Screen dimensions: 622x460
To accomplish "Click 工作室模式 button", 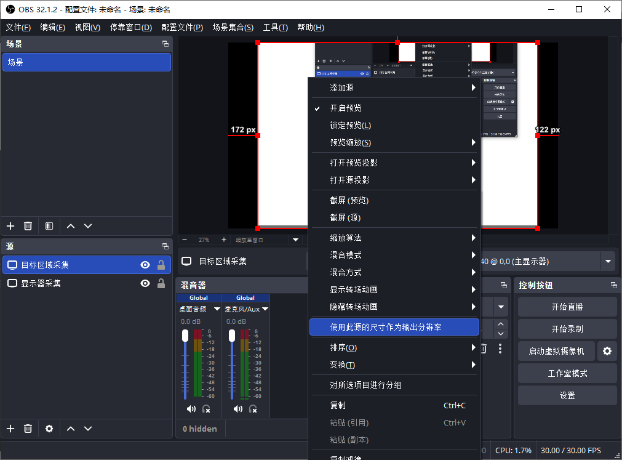I will [x=567, y=373].
